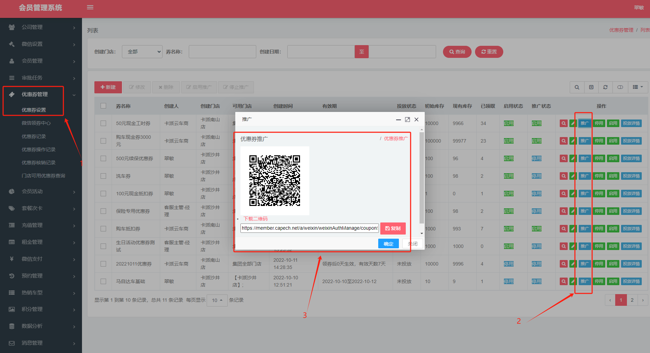
Task: Click the 复制 copy button
Action: tap(393, 228)
